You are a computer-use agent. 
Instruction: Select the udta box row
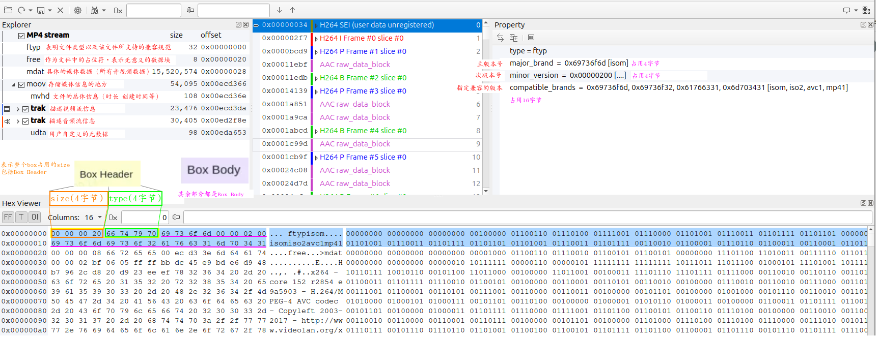coord(125,133)
